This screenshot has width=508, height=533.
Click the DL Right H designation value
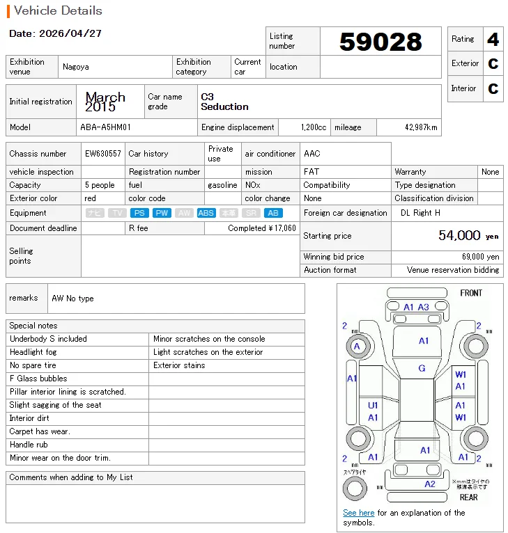point(420,213)
